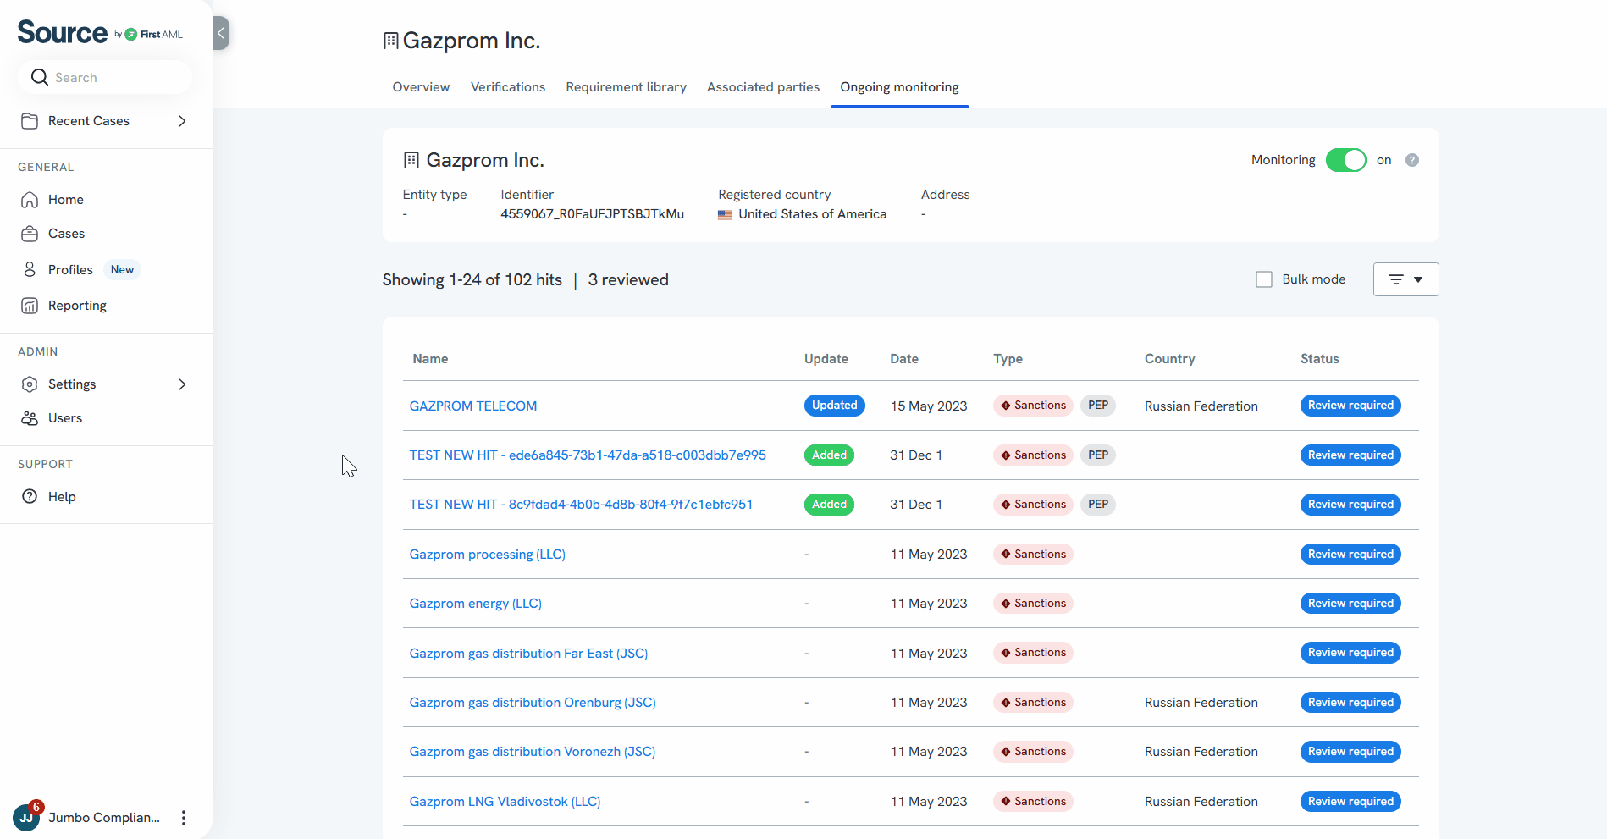Click the building icon beside page title Gazprom Inc.
Image resolution: width=1607 pixels, height=839 pixels.
click(x=390, y=41)
